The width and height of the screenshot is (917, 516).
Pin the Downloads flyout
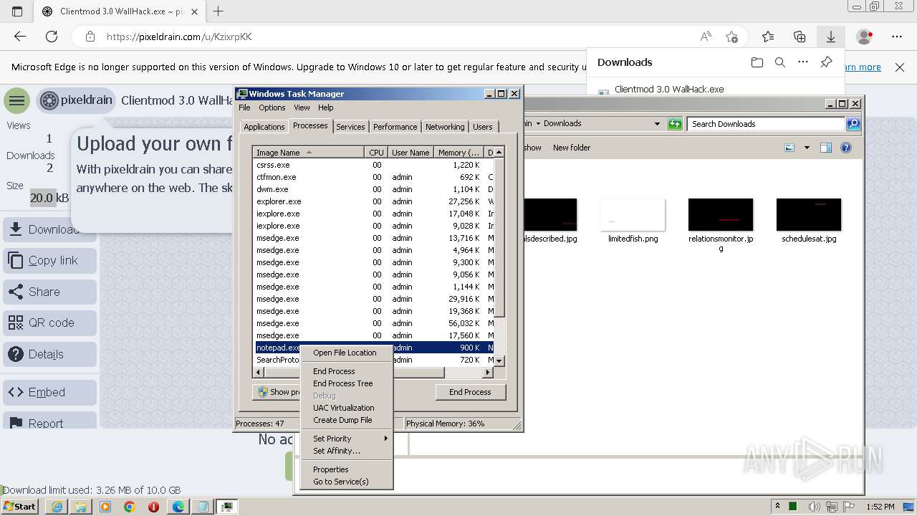pyautogui.click(x=826, y=62)
